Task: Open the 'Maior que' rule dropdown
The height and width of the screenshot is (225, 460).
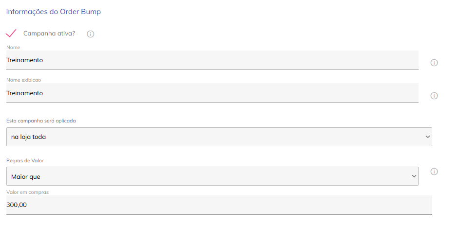Action: coord(212,176)
